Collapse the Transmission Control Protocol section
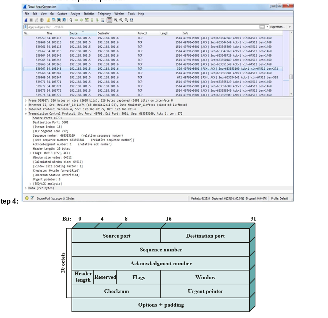 click(x=25, y=113)
